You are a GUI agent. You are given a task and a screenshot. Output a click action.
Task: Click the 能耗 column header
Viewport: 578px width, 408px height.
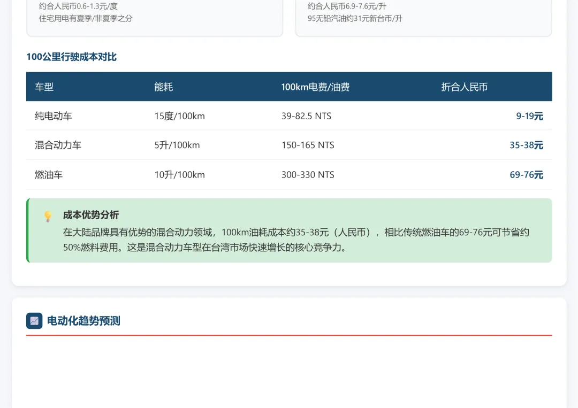(x=164, y=87)
